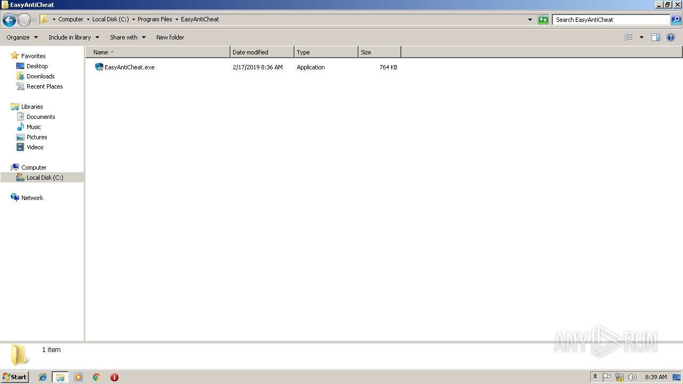Select the EasyAntiCheat.exe file name
Screen dimensions: 683x384
(130, 67)
